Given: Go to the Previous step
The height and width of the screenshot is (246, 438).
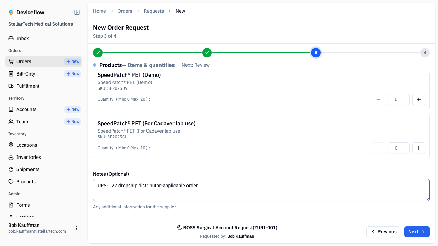Looking at the screenshot, I should (384, 232).
